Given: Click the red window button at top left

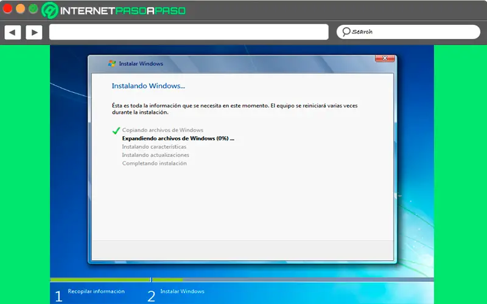Looking at the screenshot, I should pyautogui.click(x=7, y=9).
